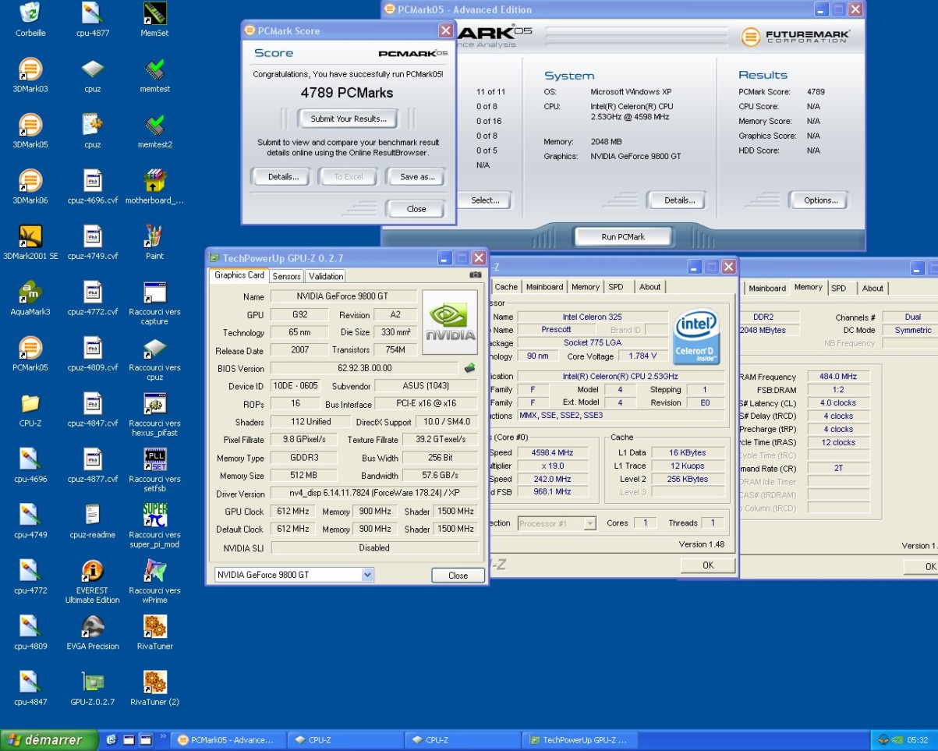Switch to GPU-Z Sensors tab

click(x=286, y=276)
